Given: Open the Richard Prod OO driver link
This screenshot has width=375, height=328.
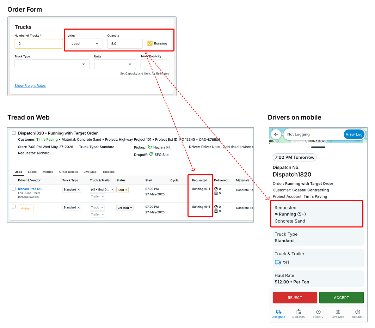Looking at the screenshot, I should coord(30,189).
